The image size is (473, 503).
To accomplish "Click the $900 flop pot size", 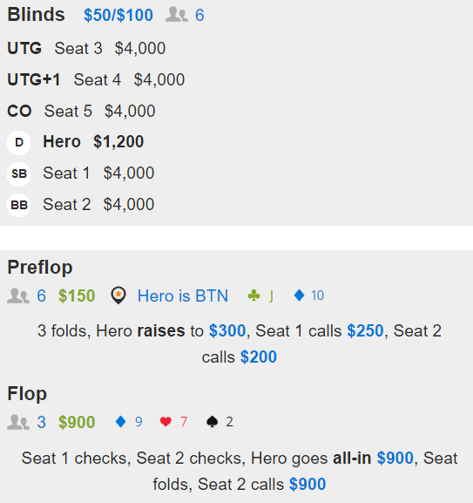I will click(x=77, y=422).
